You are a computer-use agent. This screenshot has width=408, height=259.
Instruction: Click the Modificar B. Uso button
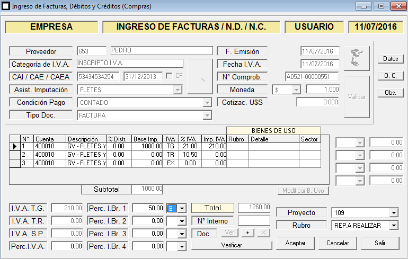304,191
